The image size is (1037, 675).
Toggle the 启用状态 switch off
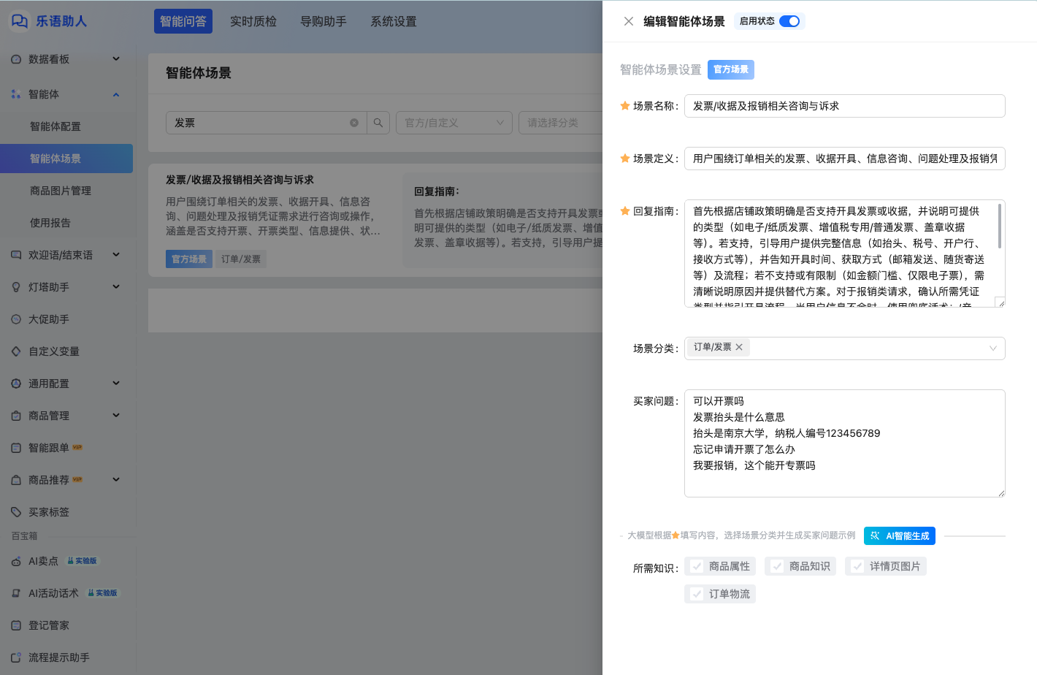coord(789,21)
